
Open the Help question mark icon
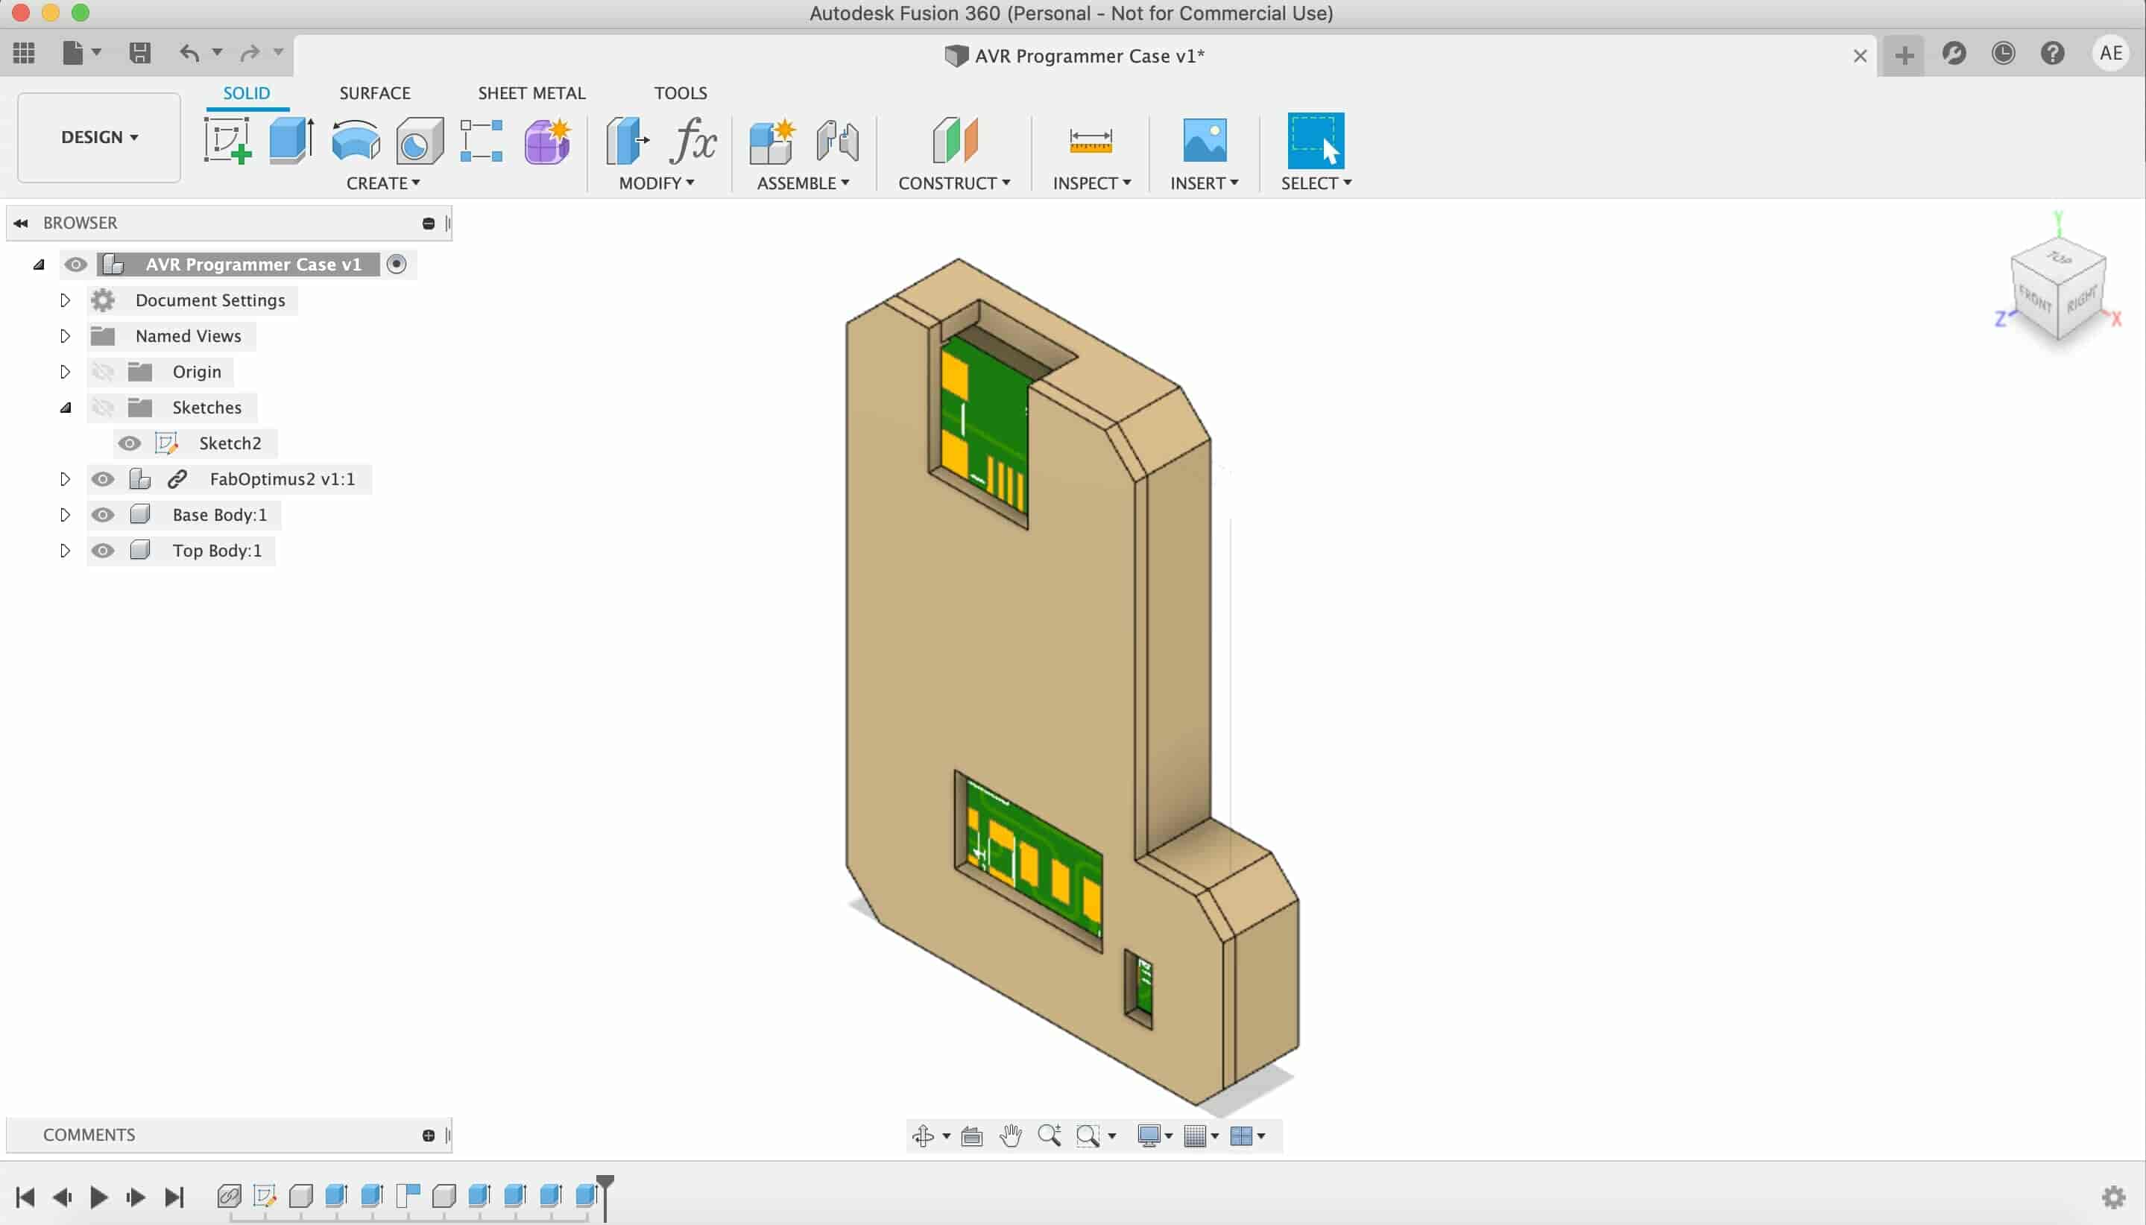(2053, 54)
